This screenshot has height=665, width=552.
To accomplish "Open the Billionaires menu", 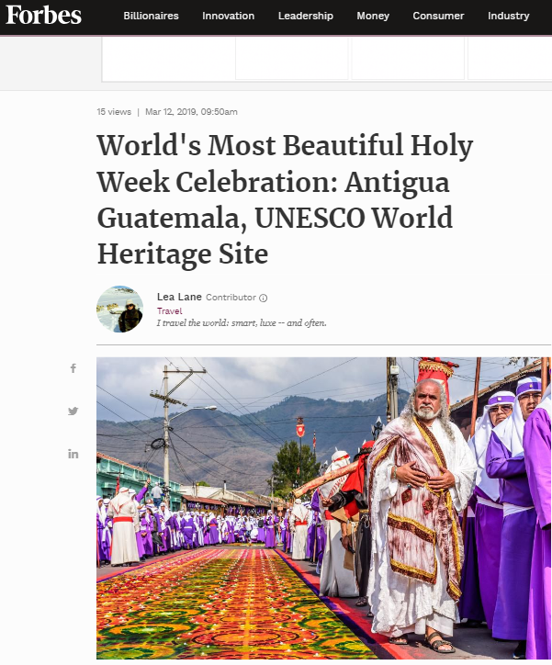I will click(151, 16).
